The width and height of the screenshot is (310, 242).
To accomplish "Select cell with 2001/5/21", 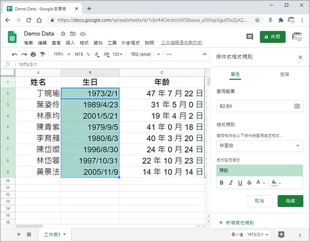I will point(90,116).
